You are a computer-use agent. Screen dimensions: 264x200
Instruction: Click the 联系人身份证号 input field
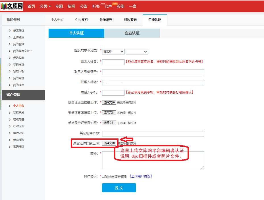(x=153, y=72)
